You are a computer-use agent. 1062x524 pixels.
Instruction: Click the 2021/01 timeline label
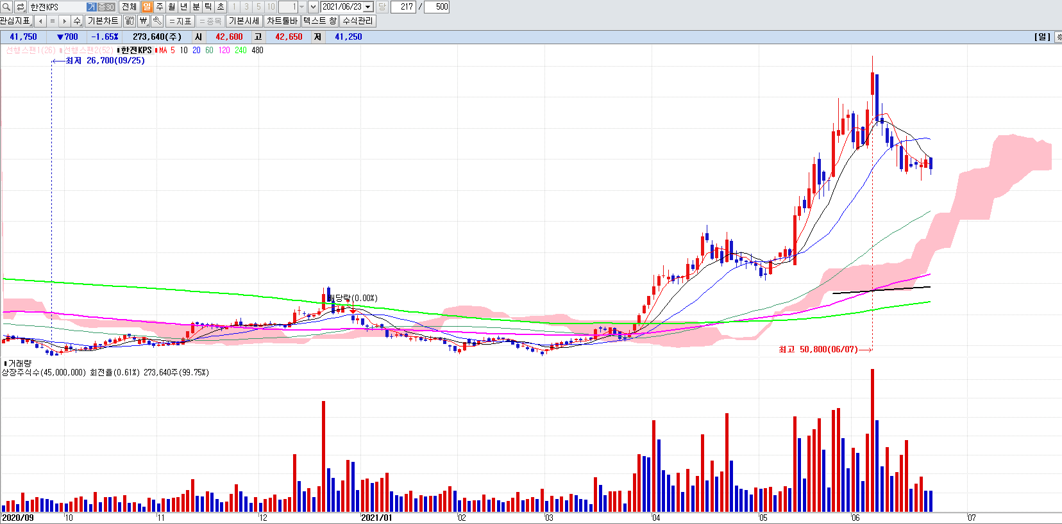(x=376, y=518)
